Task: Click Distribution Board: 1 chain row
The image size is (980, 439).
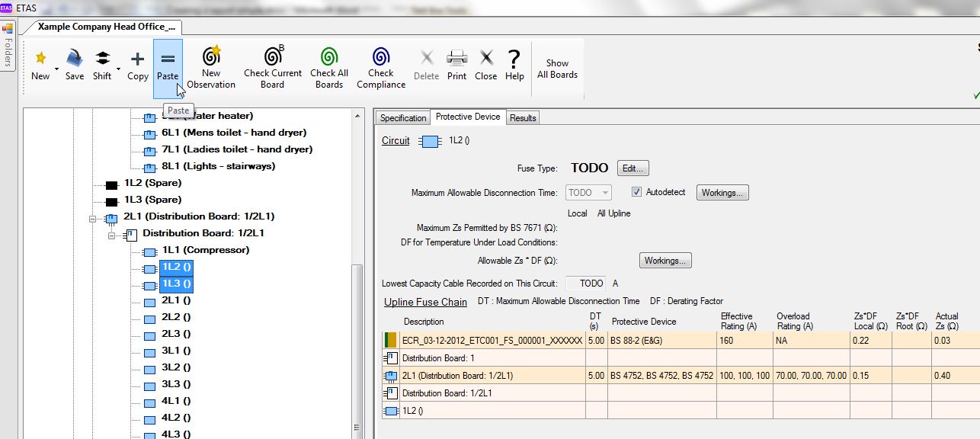Action: [x=681, y=358]
